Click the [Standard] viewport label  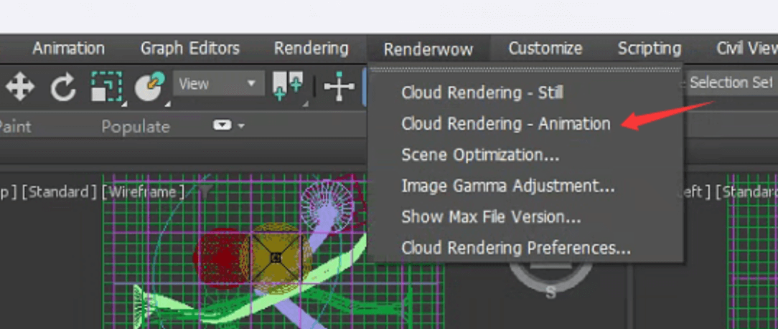59,192
